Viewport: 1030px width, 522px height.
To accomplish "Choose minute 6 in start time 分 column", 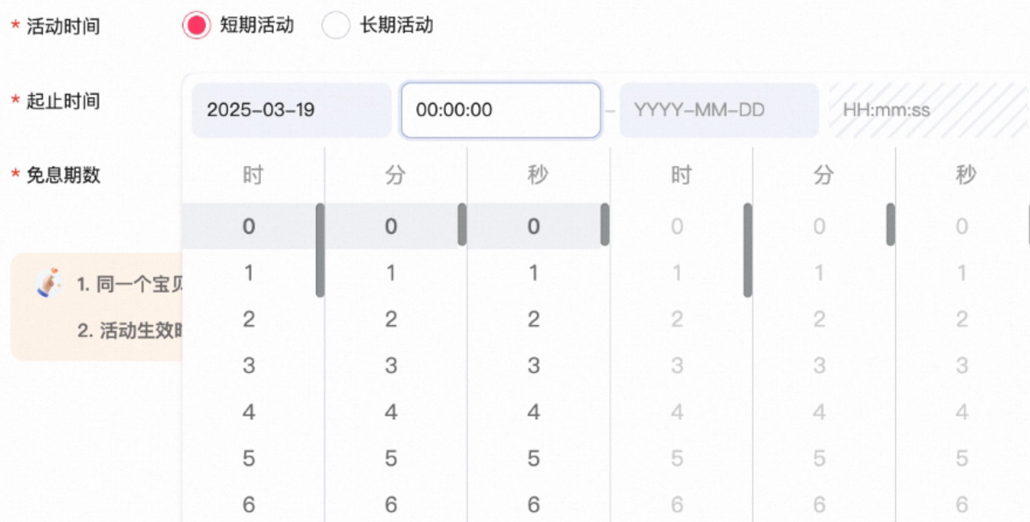I will [391, 504].
